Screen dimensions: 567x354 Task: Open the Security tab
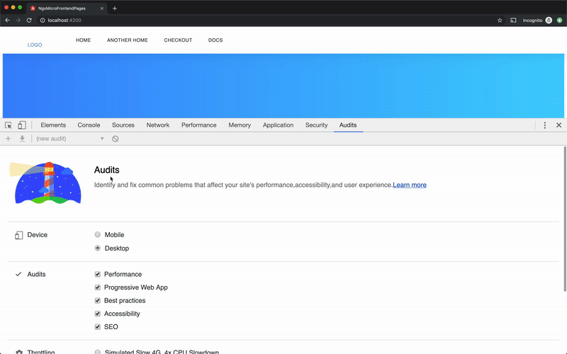point(316,125)
